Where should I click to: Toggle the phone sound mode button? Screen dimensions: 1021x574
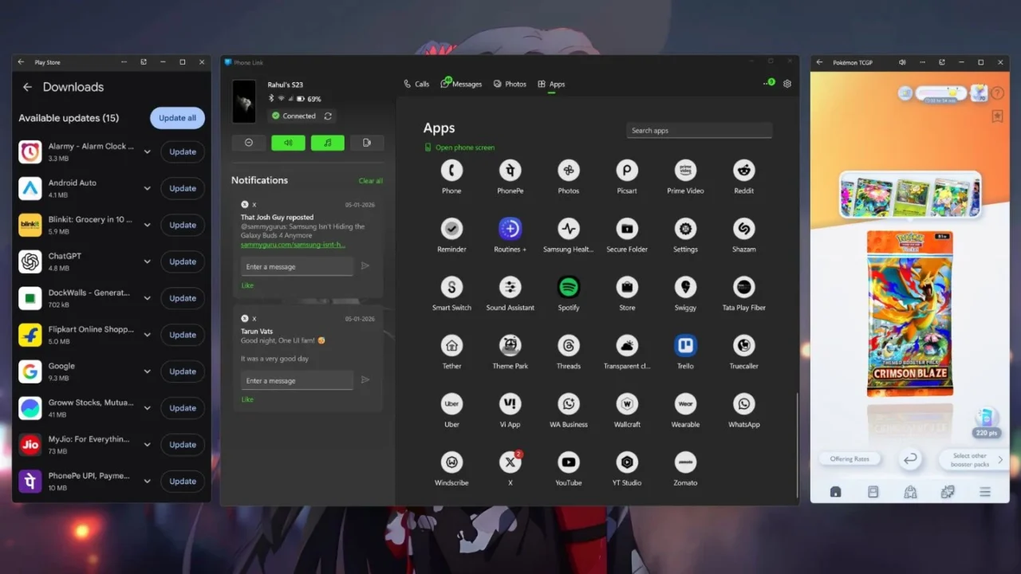tap(288, 143)
